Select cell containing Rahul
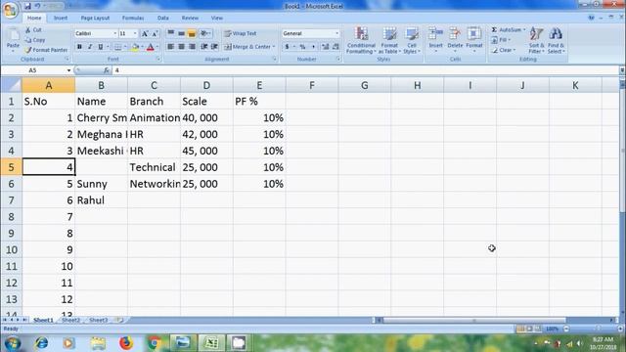The image size is (626, 352). pos(102,200)
